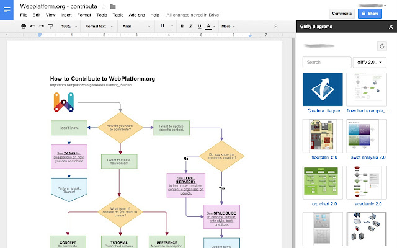Select the gray wireframe diagram thumbnail
397x248 pixels.
point(323,229)
